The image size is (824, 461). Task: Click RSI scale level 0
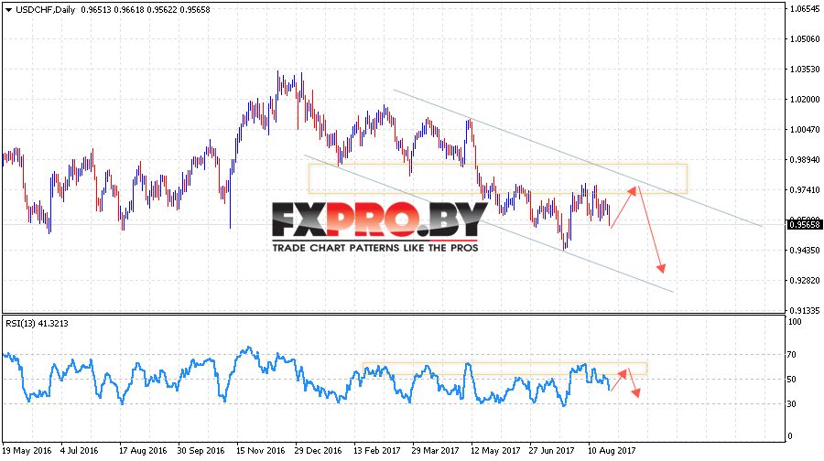click(791, 436)
